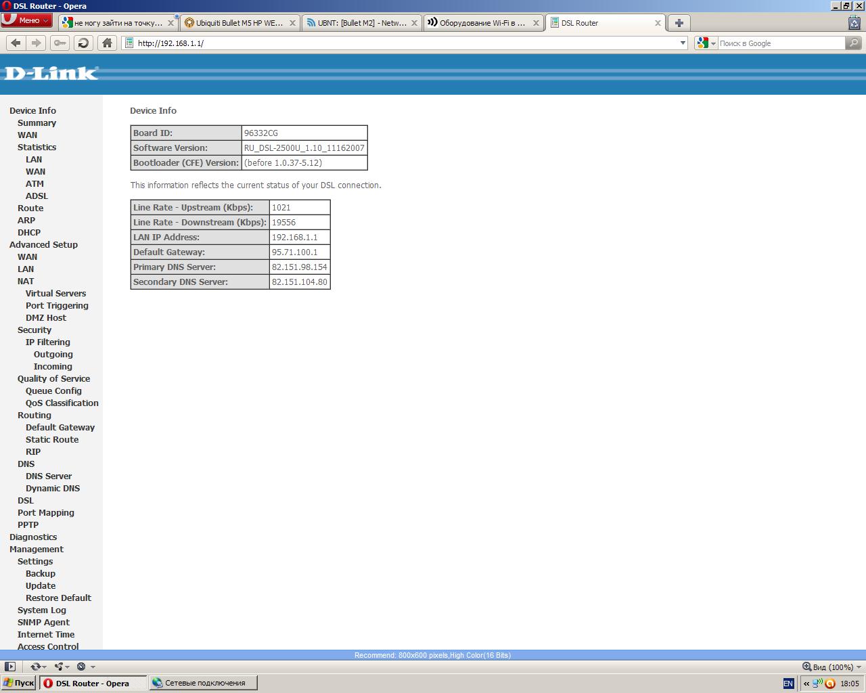
Task: Open the Opera Turbo icon in status bar
Action: pyautogui.click(x=81, y=667)
